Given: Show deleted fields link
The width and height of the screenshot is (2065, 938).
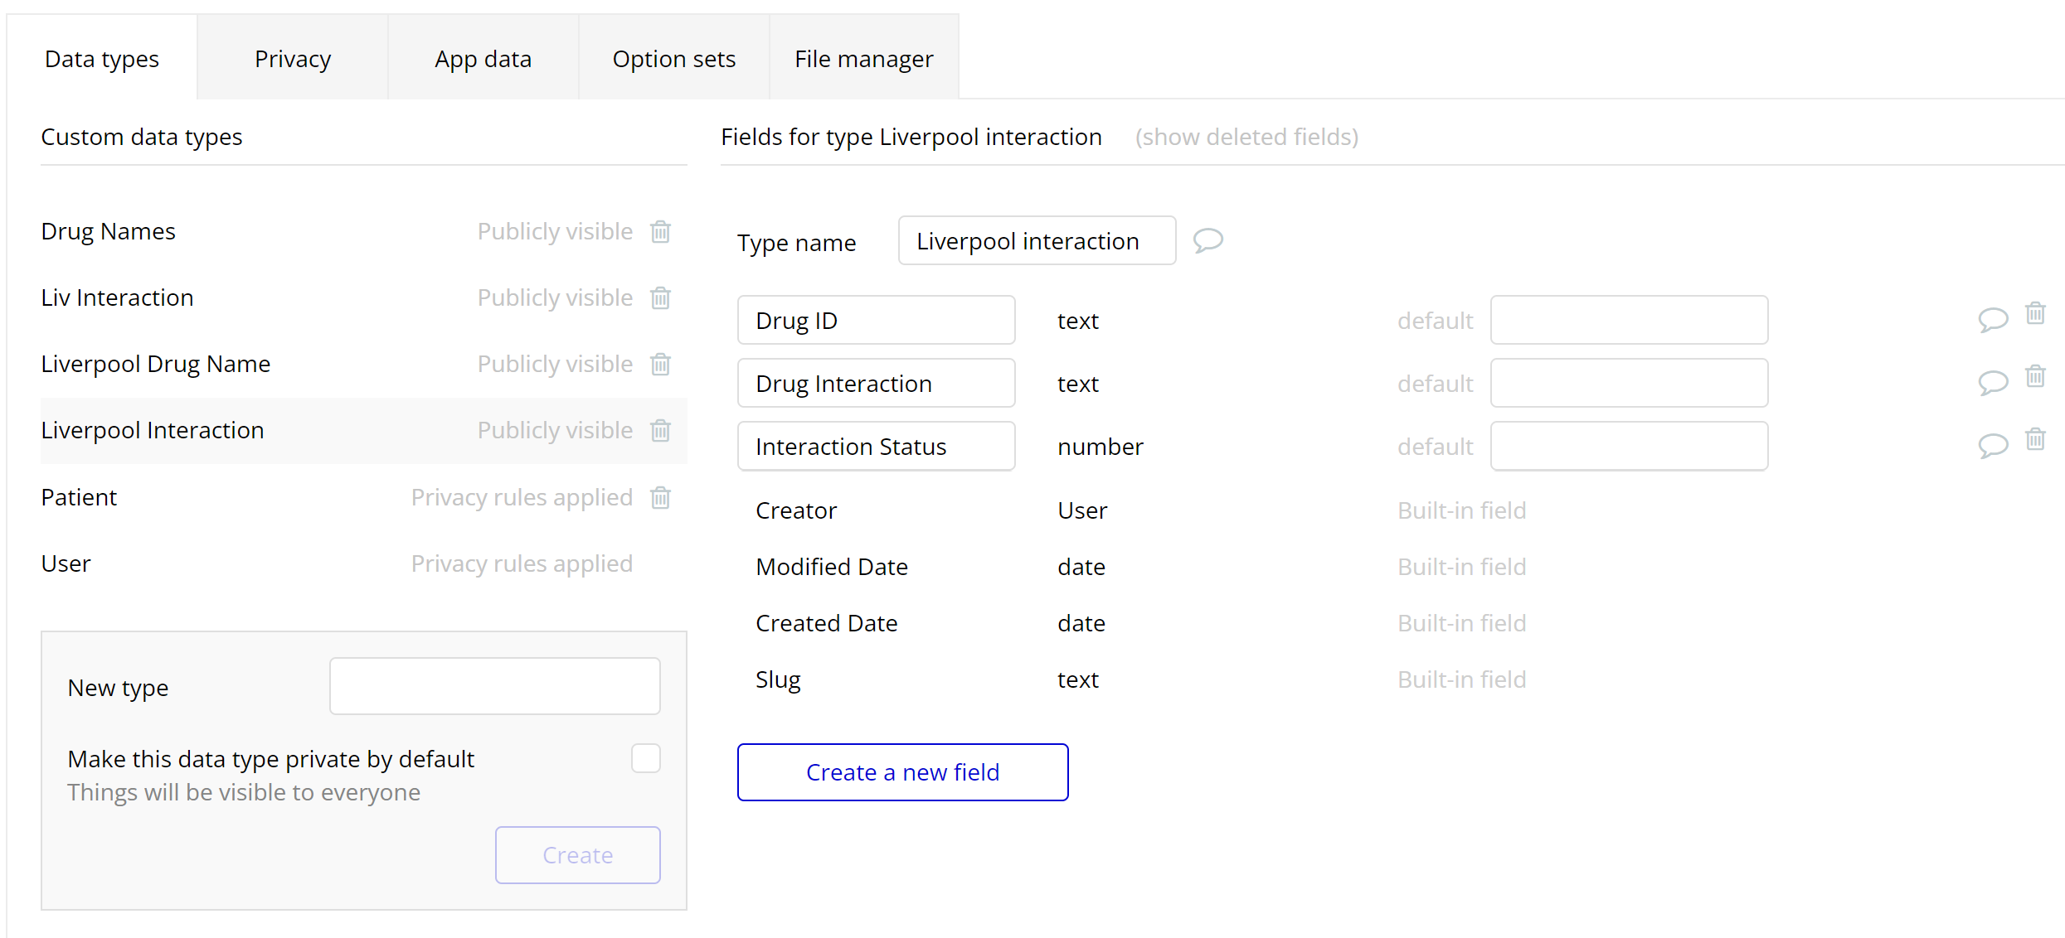Looking at the screenshot, I should point(1246,137).
